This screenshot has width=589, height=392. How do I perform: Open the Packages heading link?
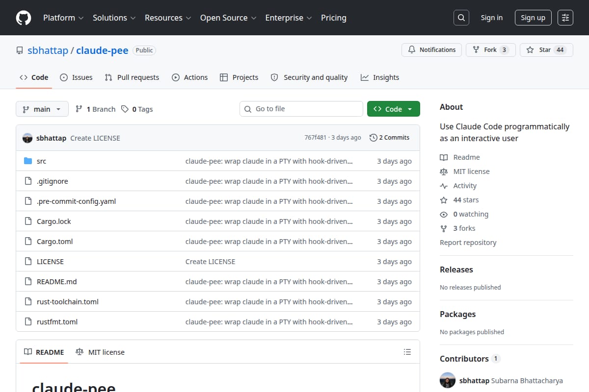click(457, 314)
